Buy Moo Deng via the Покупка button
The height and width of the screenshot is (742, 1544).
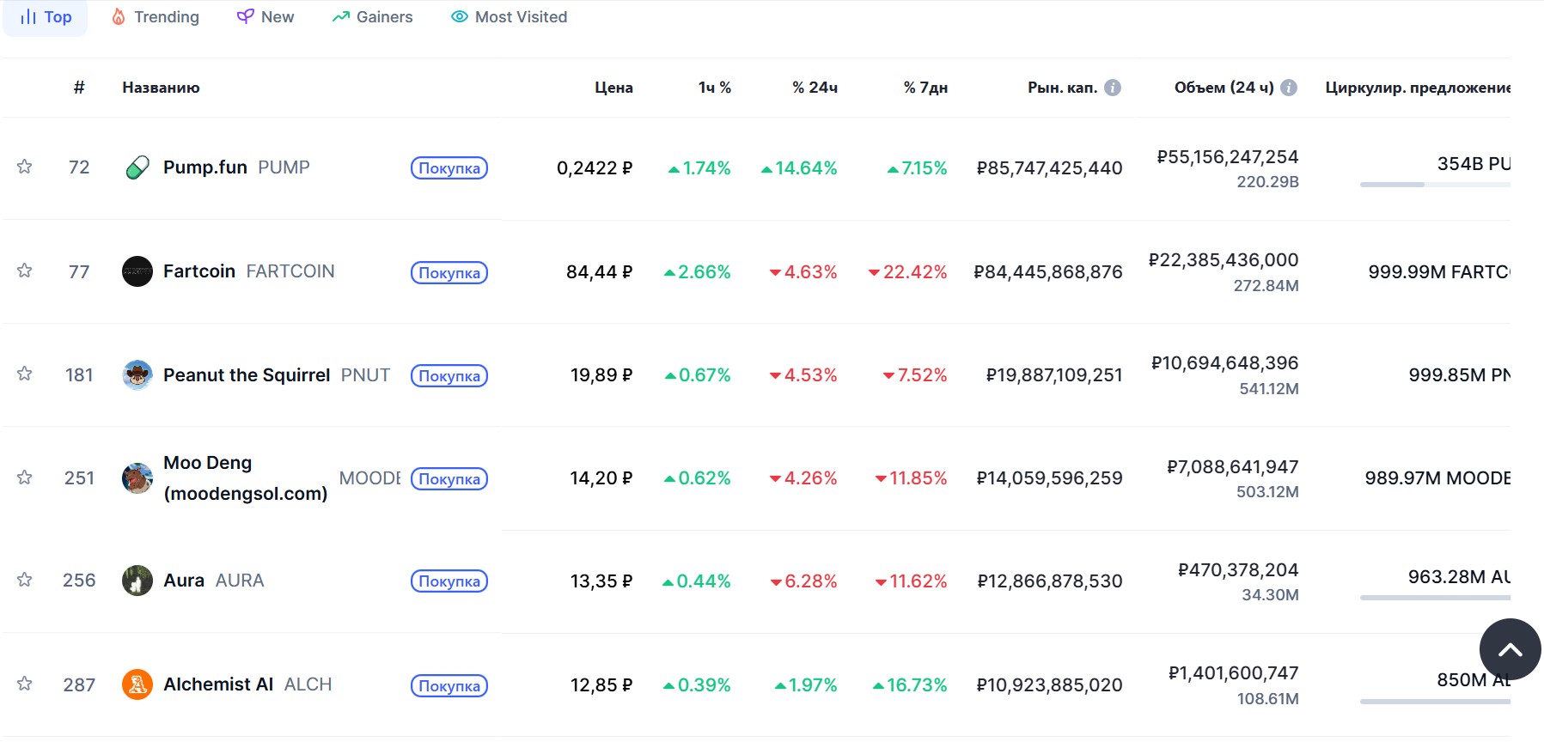click(x=449, y=479)
